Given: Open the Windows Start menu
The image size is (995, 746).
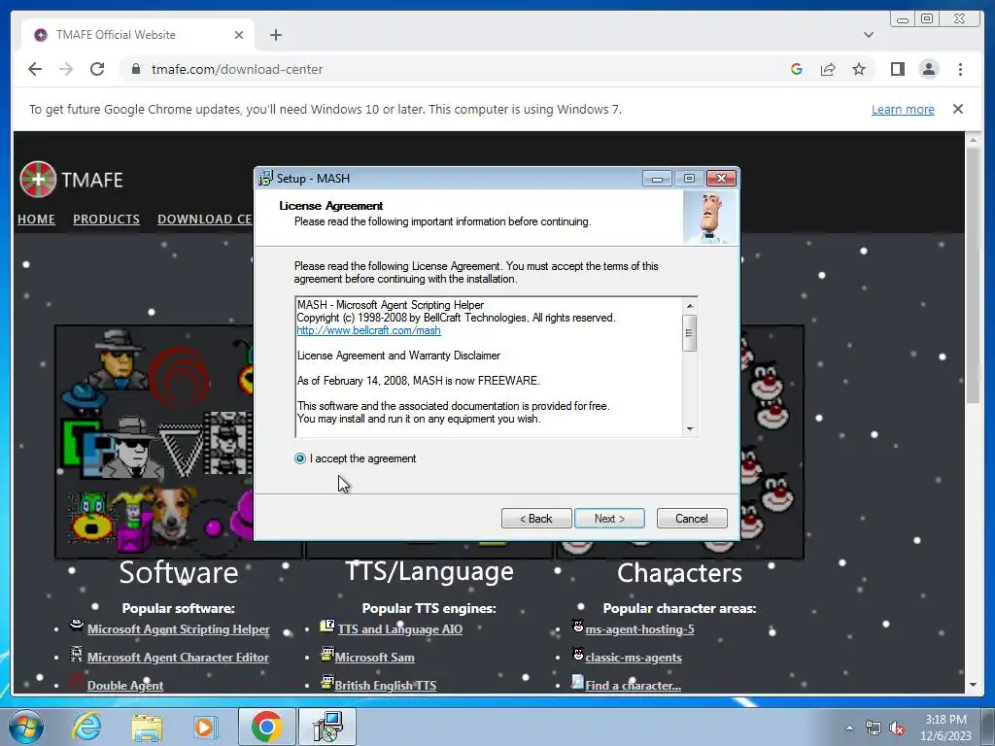Looking at the screenshot, I should pos(25,727).
